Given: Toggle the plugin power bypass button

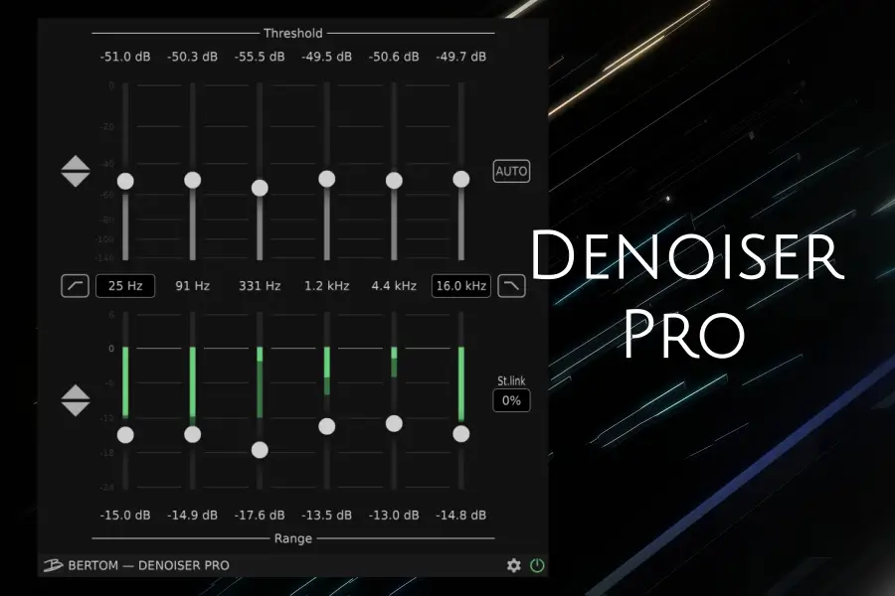Looking at the screenshot, I should (537, 565).
